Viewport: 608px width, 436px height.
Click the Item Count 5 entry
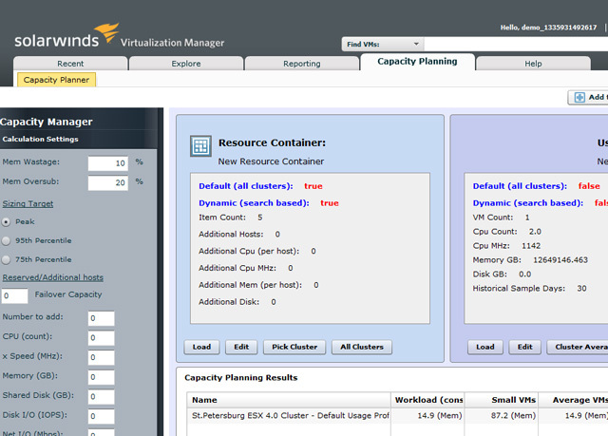tap(230, 218)
